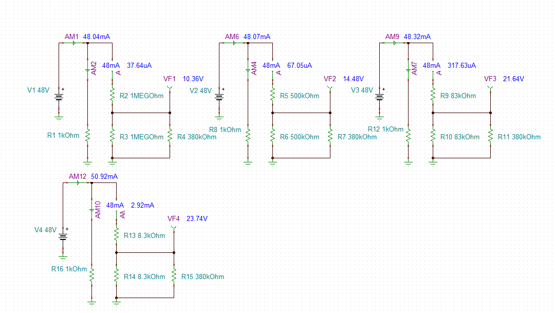Click the VF1 reading 10.36V
555x313 pixels.
(x=193, y=79)
